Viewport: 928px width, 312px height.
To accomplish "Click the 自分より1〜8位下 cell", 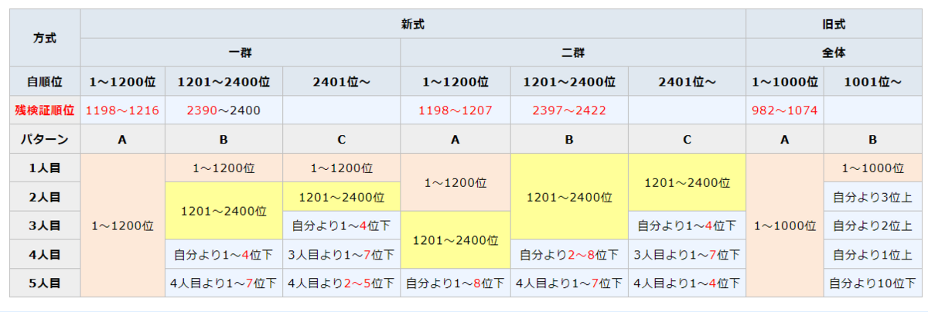I will tap(455, 283).
